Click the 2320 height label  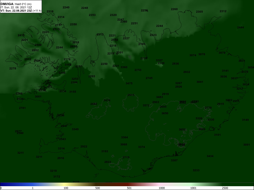pos(113,15)
